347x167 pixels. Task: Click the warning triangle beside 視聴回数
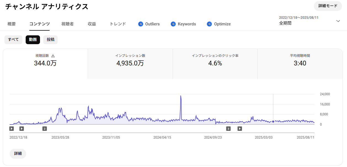tap(53, 56)
